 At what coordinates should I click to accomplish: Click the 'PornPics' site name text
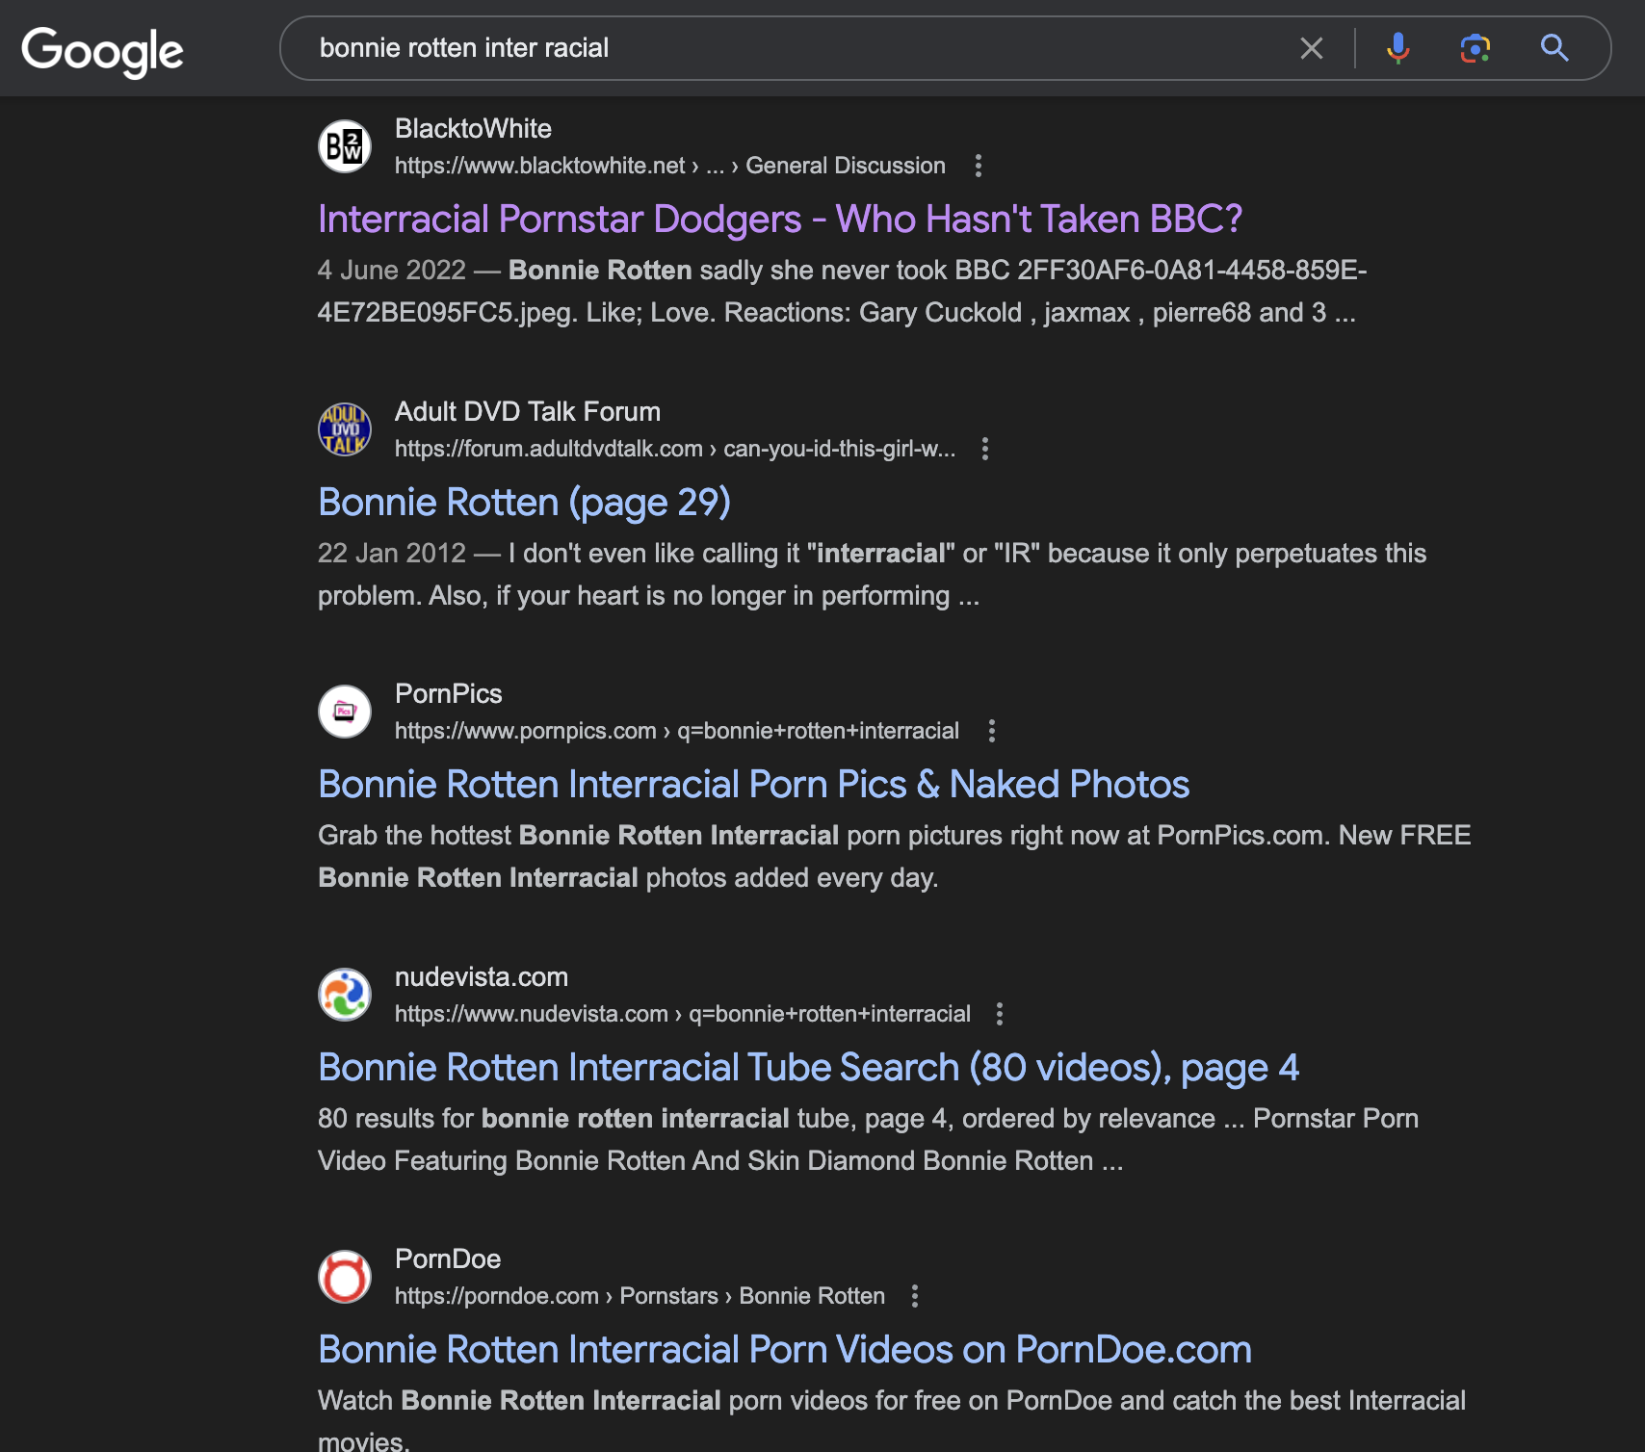pos(449,693)
